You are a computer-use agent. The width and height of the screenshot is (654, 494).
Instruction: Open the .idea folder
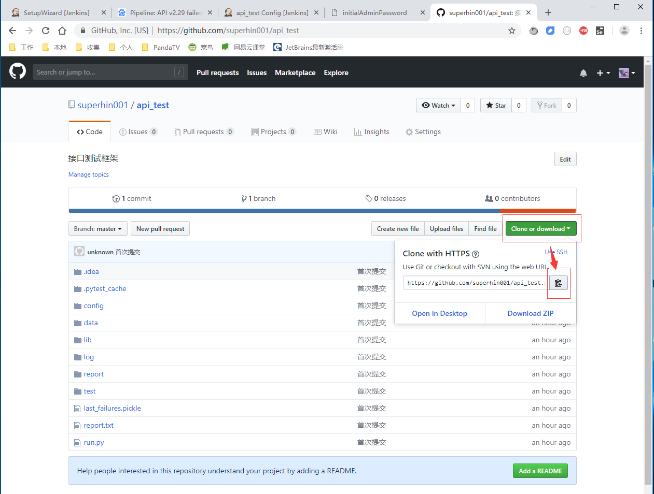point(91,271)
